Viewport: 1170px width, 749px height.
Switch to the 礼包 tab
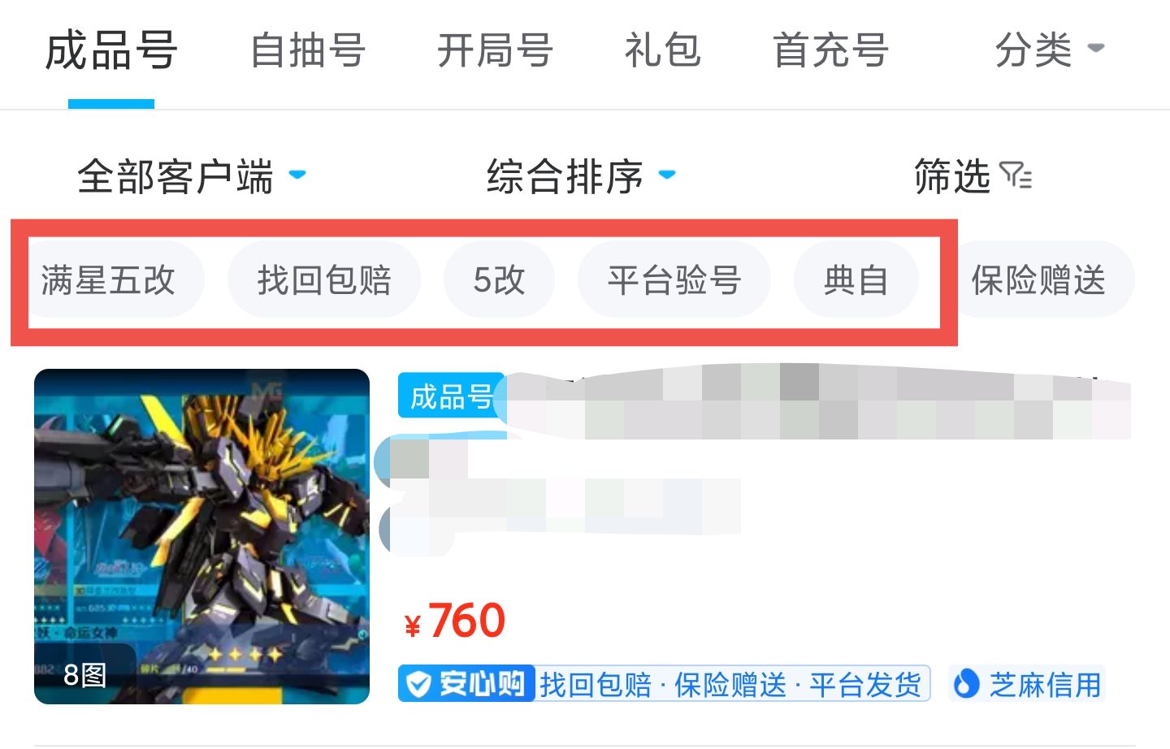662,50
